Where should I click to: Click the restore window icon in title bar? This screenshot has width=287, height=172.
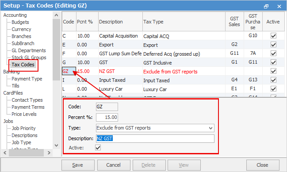point(266,6)
